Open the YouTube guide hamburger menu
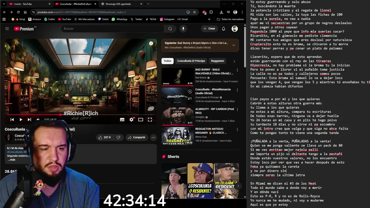Viewport: 370px width, 208px height. (x=7, y=29)
